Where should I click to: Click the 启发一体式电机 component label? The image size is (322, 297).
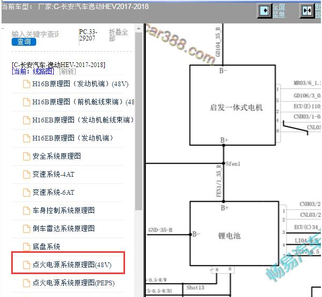pos(236,108)
